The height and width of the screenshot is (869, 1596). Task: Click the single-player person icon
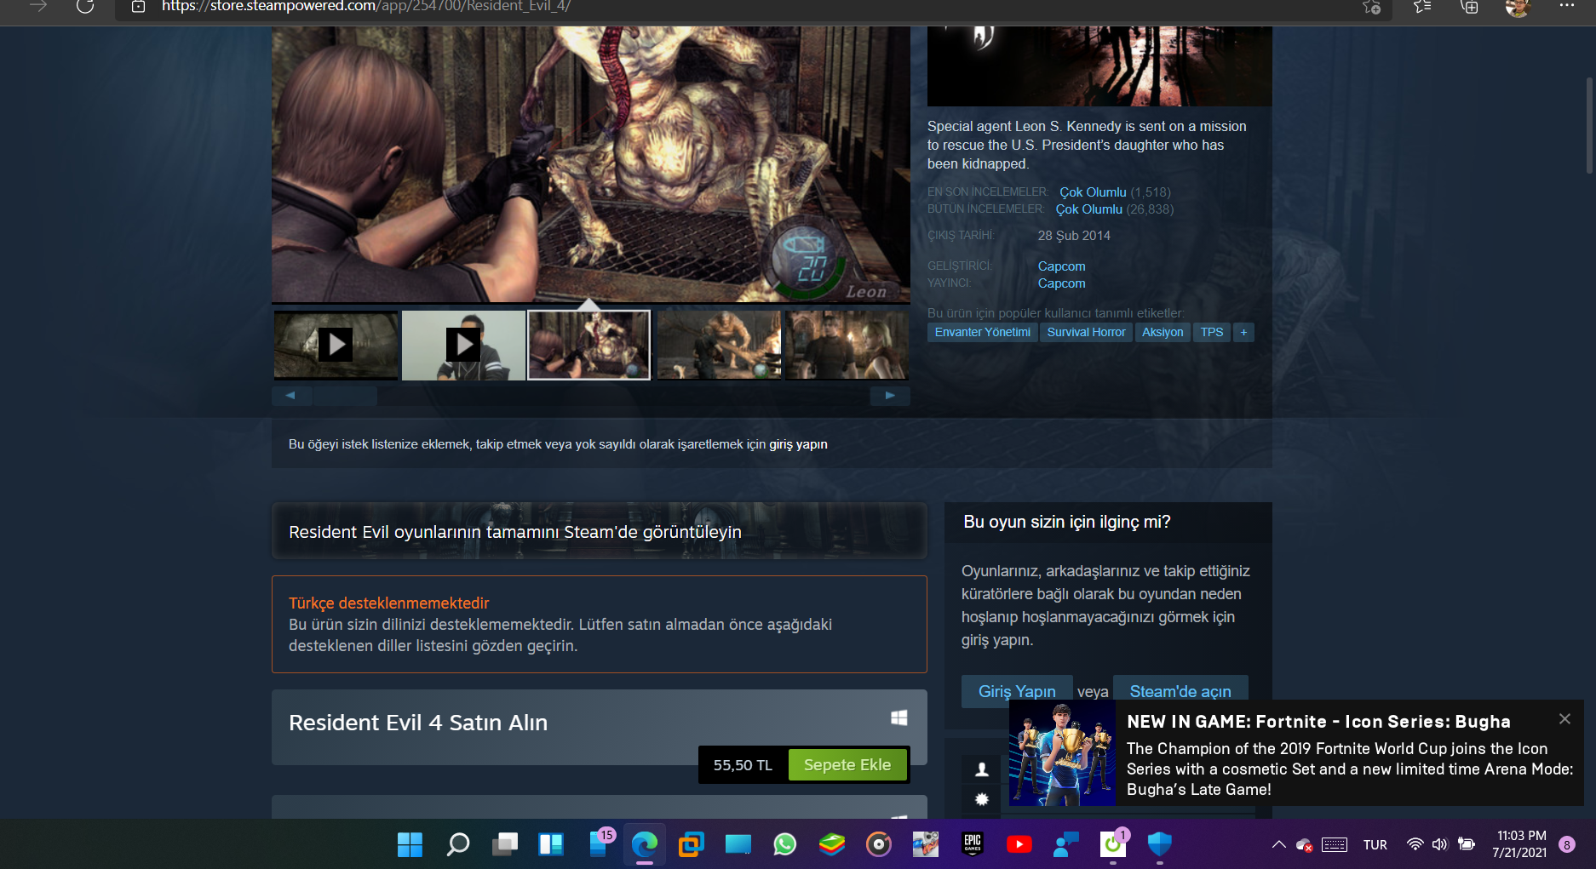pyautogui.click(x=982, y=769)
